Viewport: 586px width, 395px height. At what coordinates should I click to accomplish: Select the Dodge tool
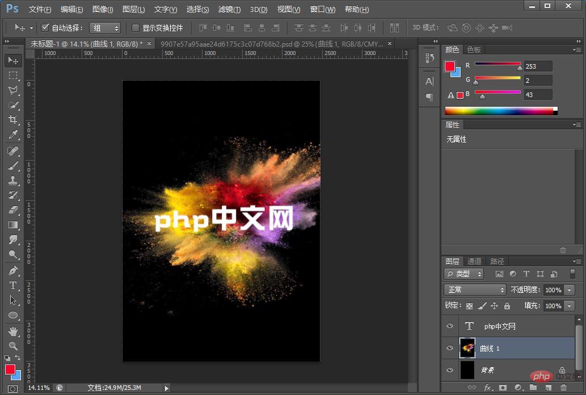point(13,254)
